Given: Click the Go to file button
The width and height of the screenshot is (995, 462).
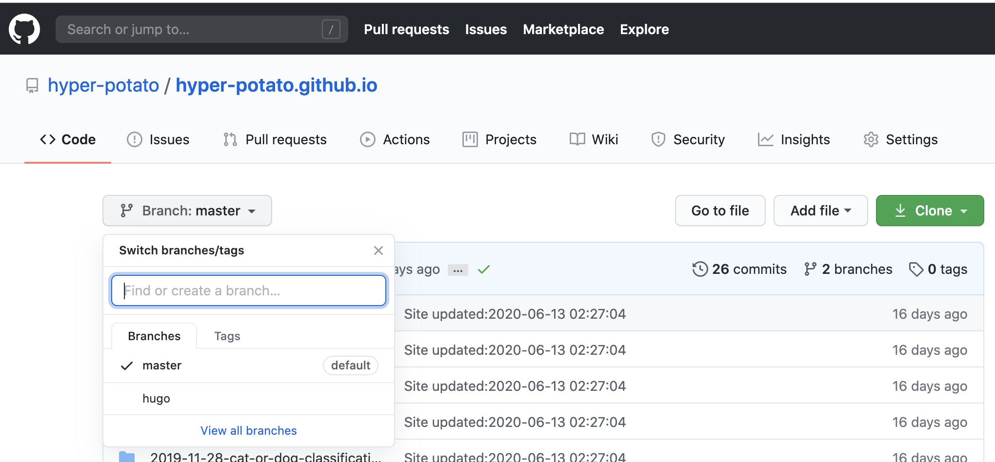Looking at the screenshot, I should 720,211.
